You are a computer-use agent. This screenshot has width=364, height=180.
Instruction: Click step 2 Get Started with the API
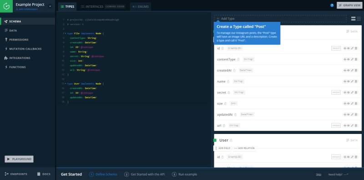[145, 174]
